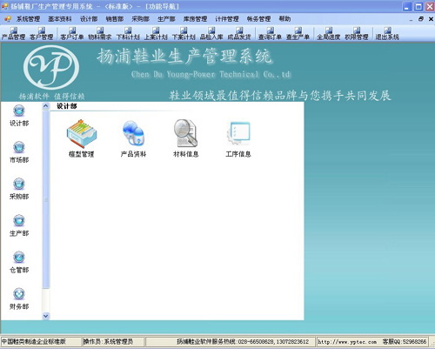Open the 材料信息 magnifier icon

pyautogui.click(x=185, y=133)
